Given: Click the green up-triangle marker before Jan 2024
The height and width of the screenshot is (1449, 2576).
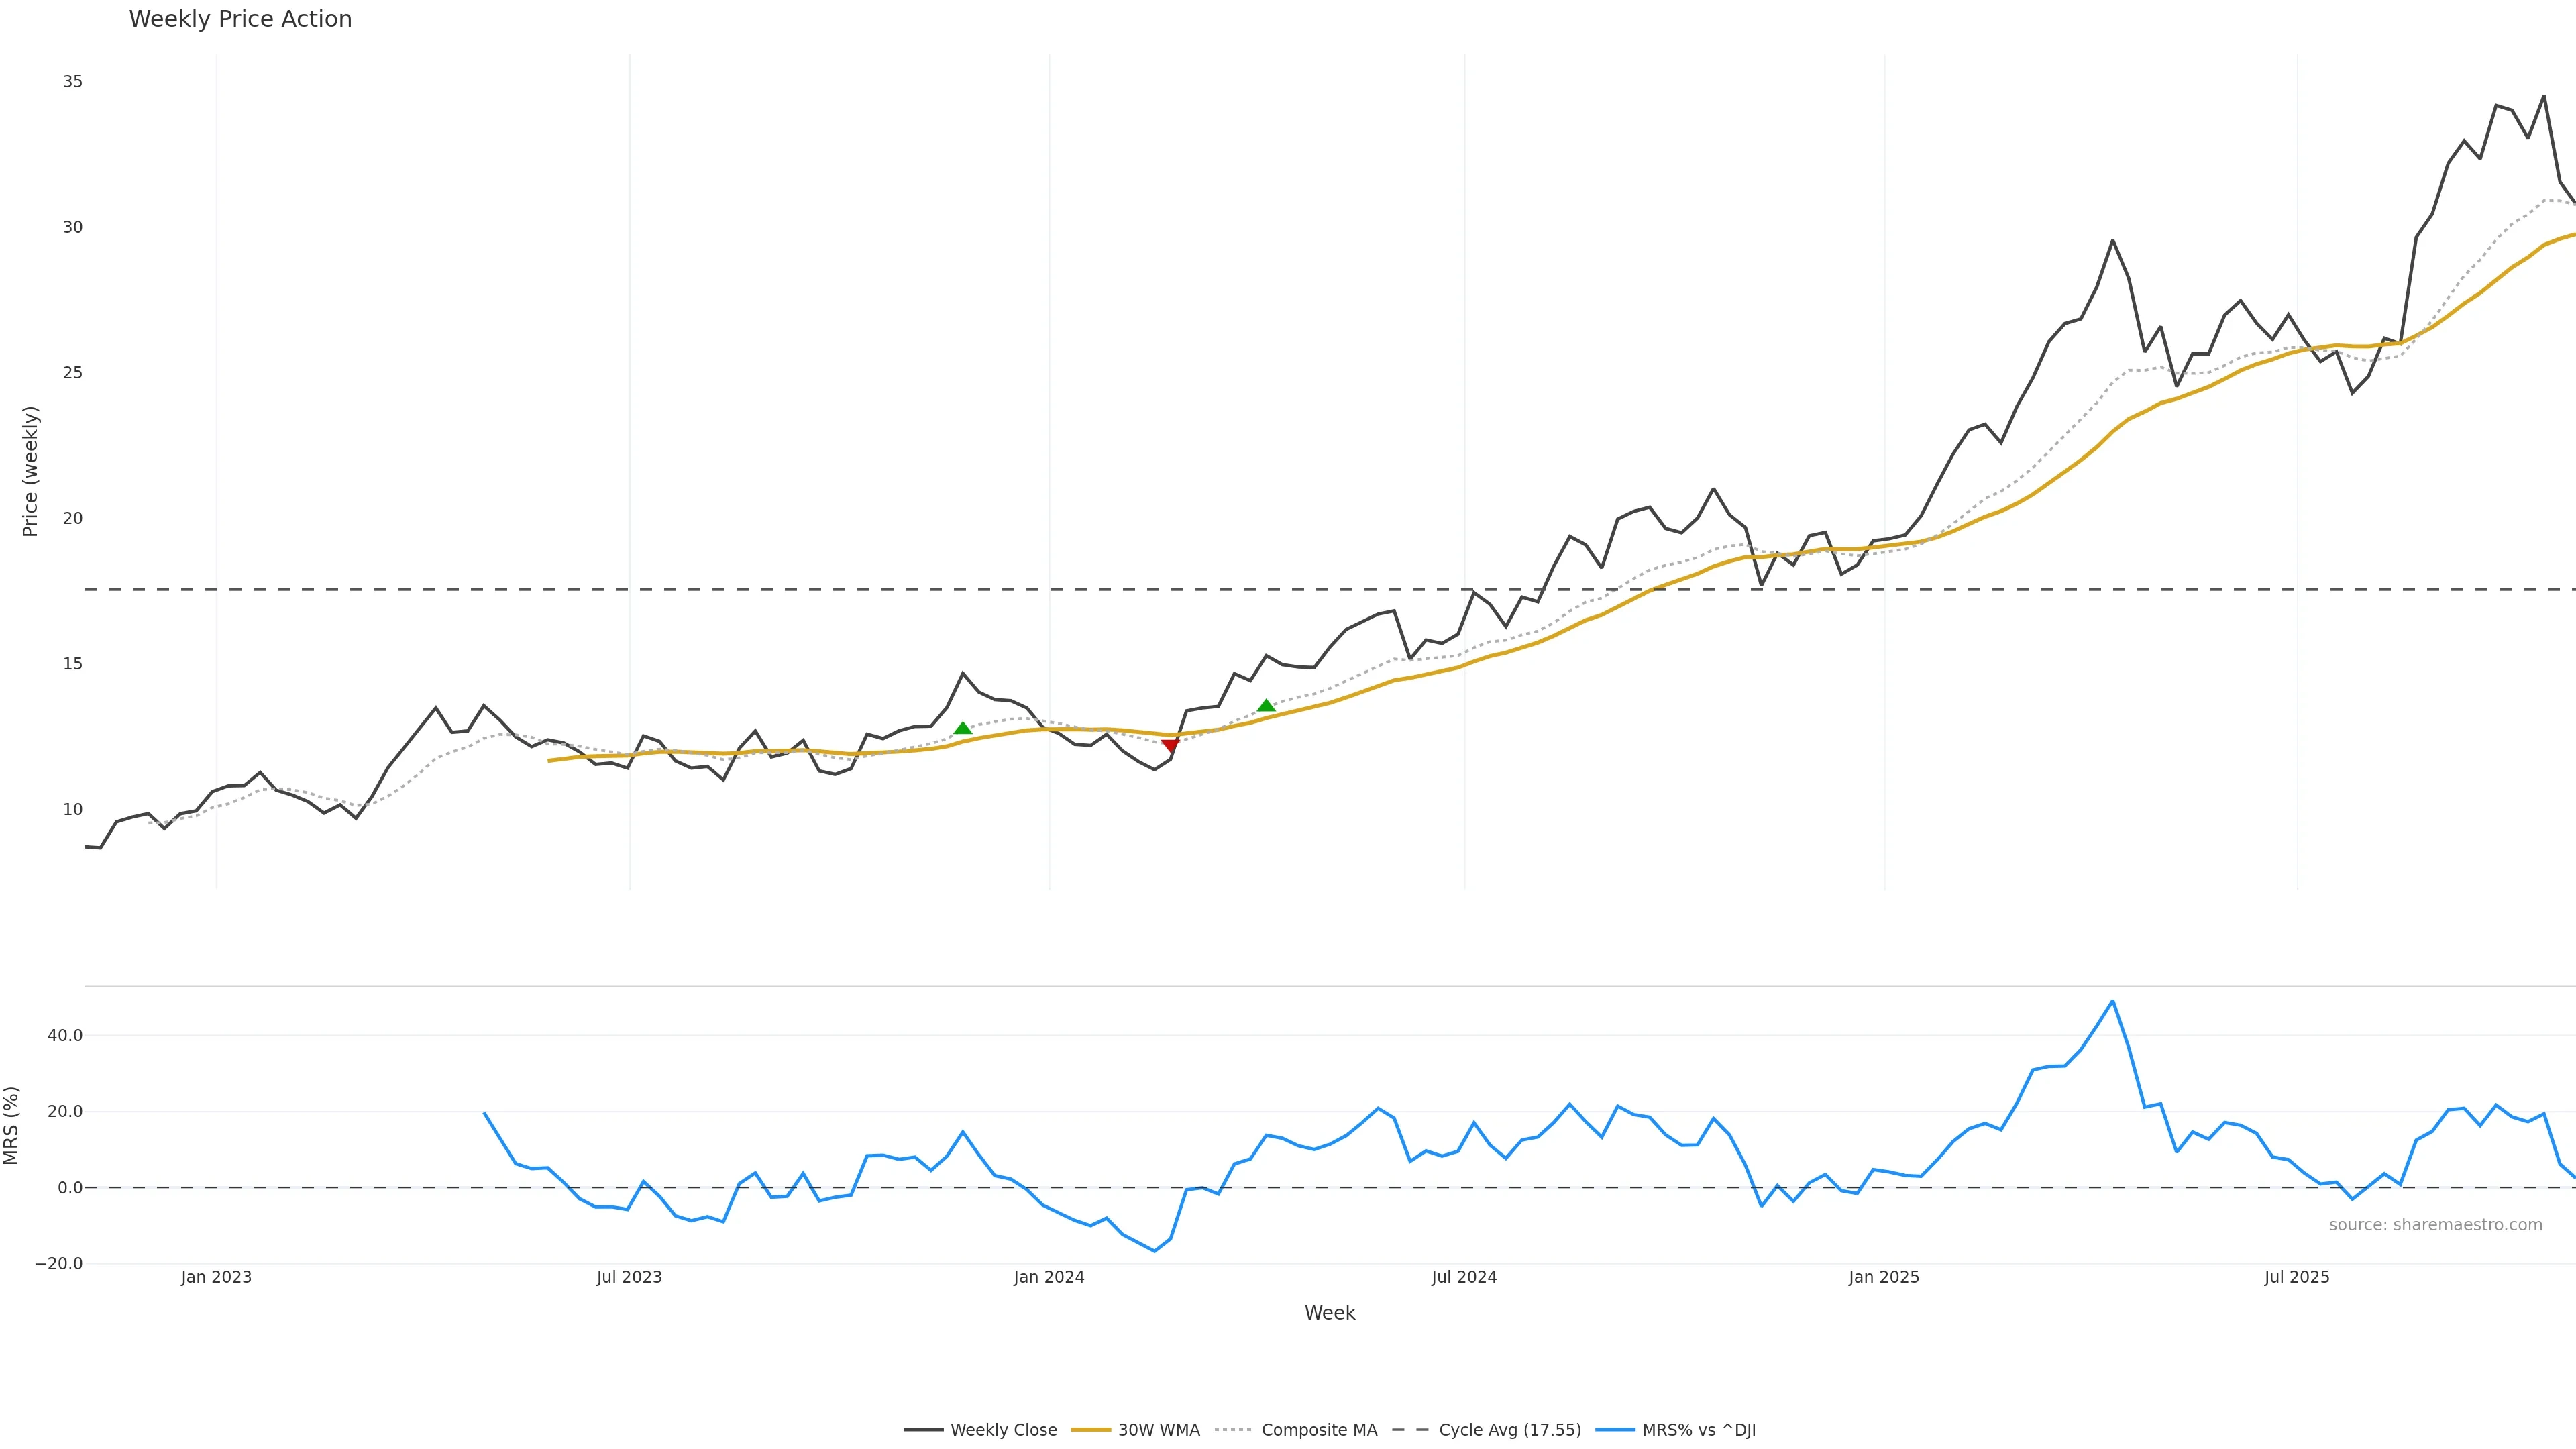Looking at the screenshot, I should (x=963, y=728).
